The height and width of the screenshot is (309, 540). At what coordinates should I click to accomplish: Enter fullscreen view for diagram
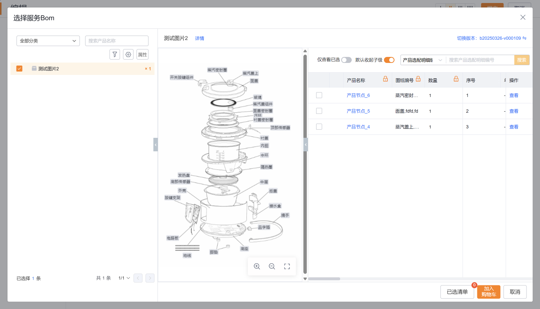click(287, 266)
